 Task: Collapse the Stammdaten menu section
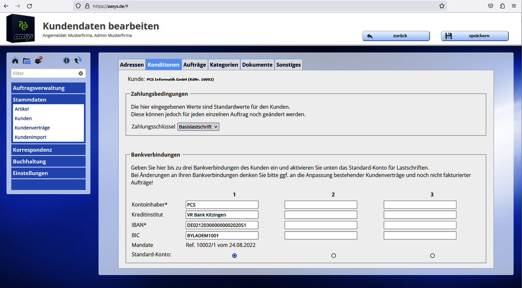click(48, 100)
